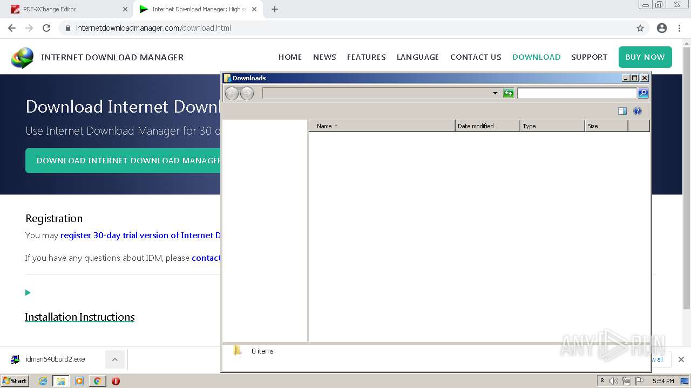Open Windows Explorer folder taskbar icon
This screenshot has height=388, width=691.
[60, 381]
